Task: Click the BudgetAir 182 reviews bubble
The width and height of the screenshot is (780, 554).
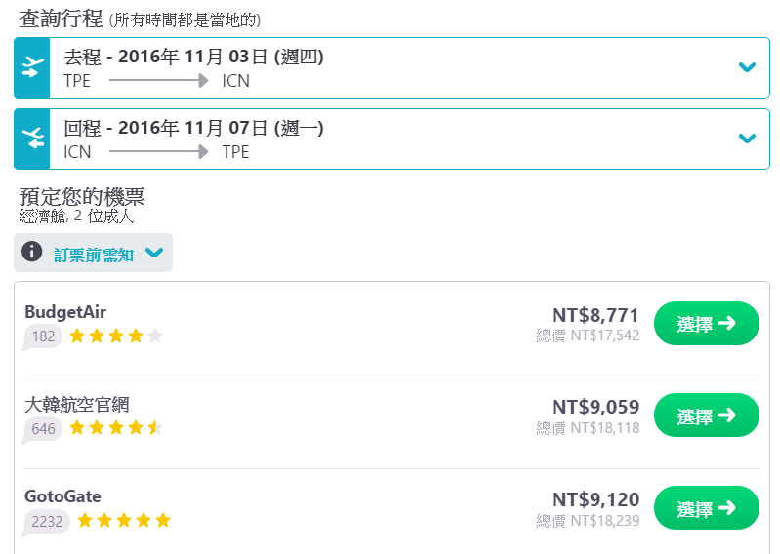Action: pos(43,336)
